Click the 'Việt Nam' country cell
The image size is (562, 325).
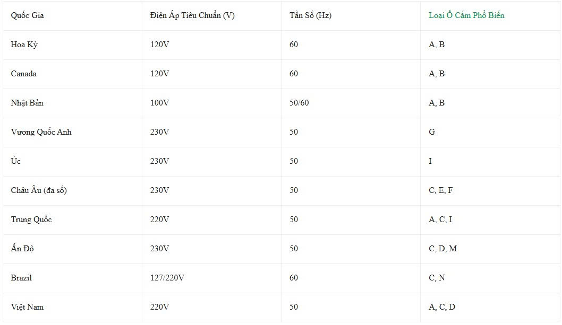point(27,307)
